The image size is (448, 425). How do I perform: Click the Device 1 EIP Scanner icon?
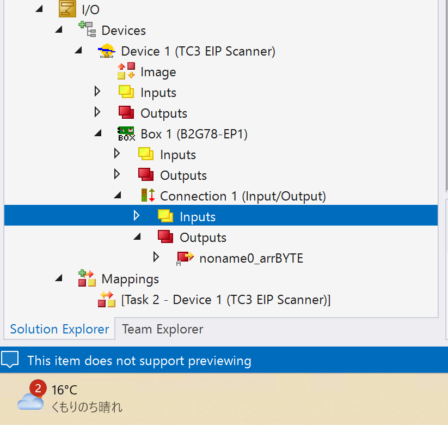(107, 51)
